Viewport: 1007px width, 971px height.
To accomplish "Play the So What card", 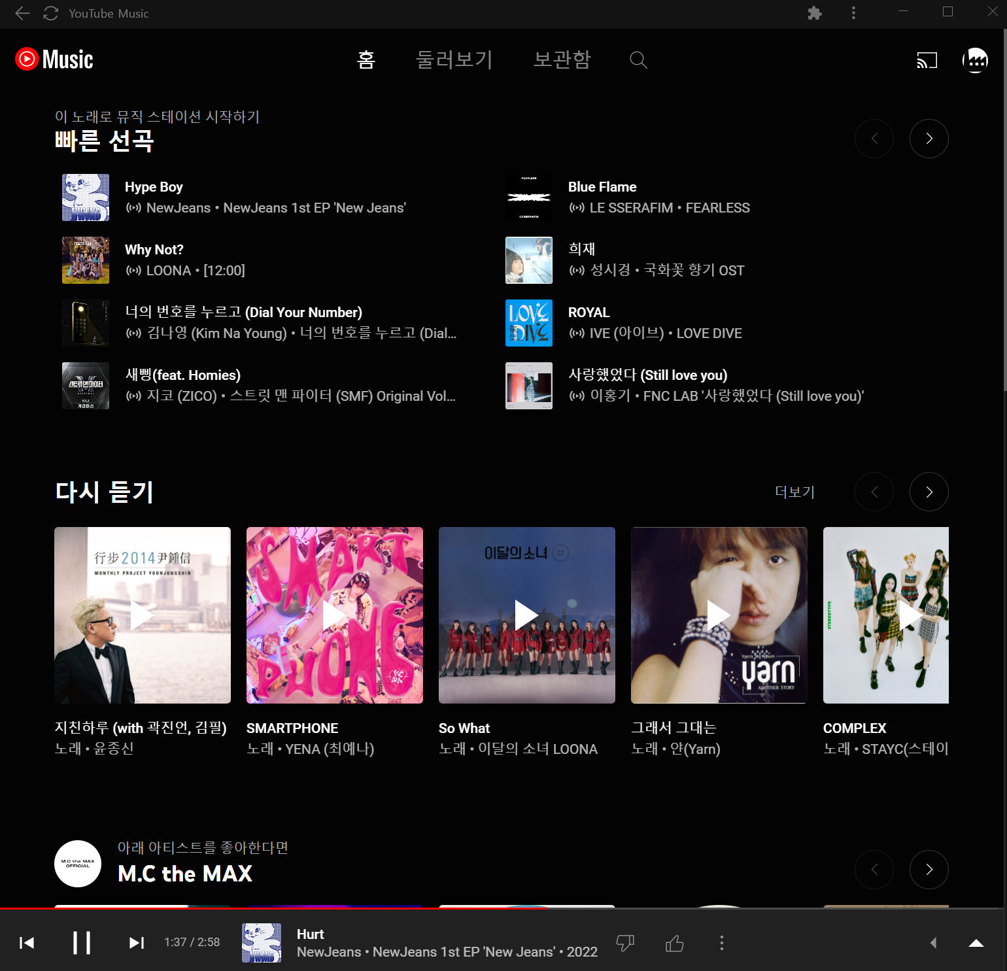I will point(527,615).
